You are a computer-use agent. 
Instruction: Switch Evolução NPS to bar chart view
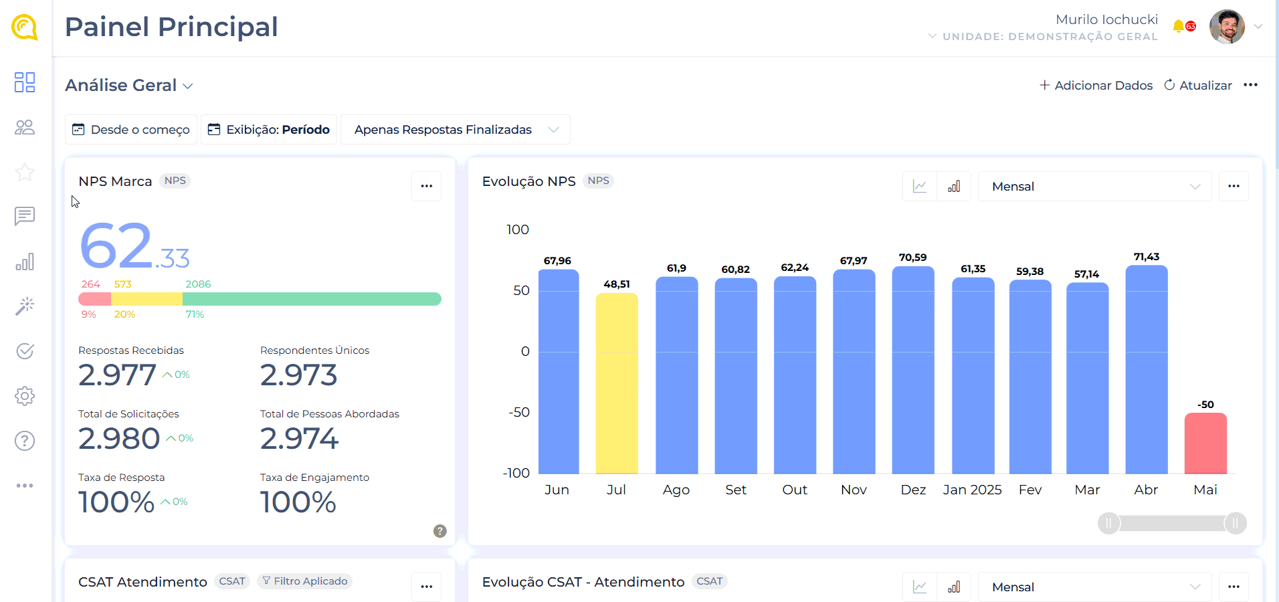point(954,187)
